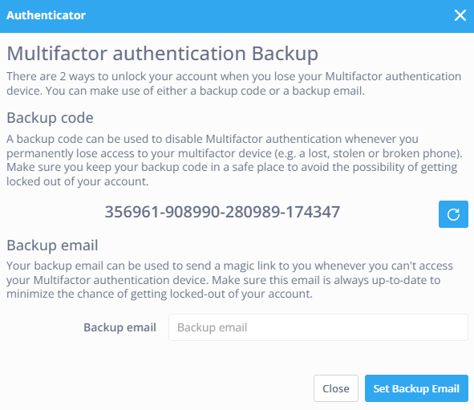
Task: Click the paragraph starting 'A backup code can'
Action: click(234, 160)
